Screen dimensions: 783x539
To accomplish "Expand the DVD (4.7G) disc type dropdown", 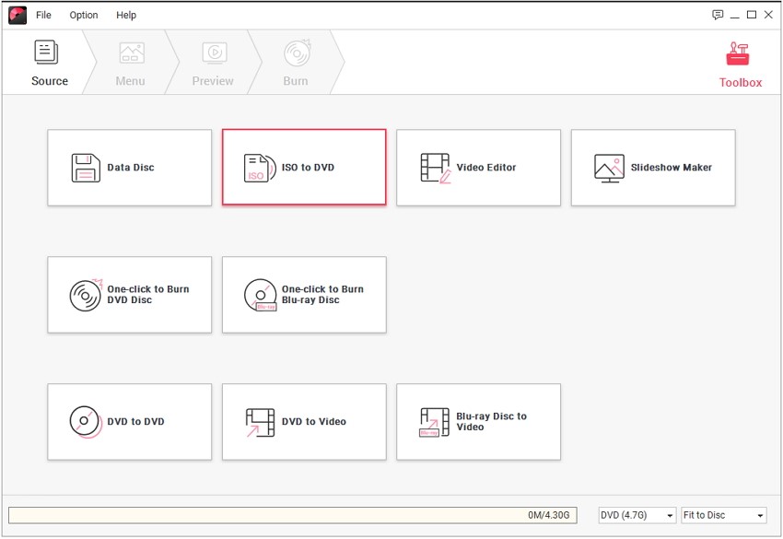I will (x=637, y=515).
